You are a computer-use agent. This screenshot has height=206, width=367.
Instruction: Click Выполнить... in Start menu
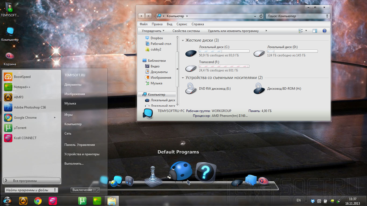click(74, 164)
